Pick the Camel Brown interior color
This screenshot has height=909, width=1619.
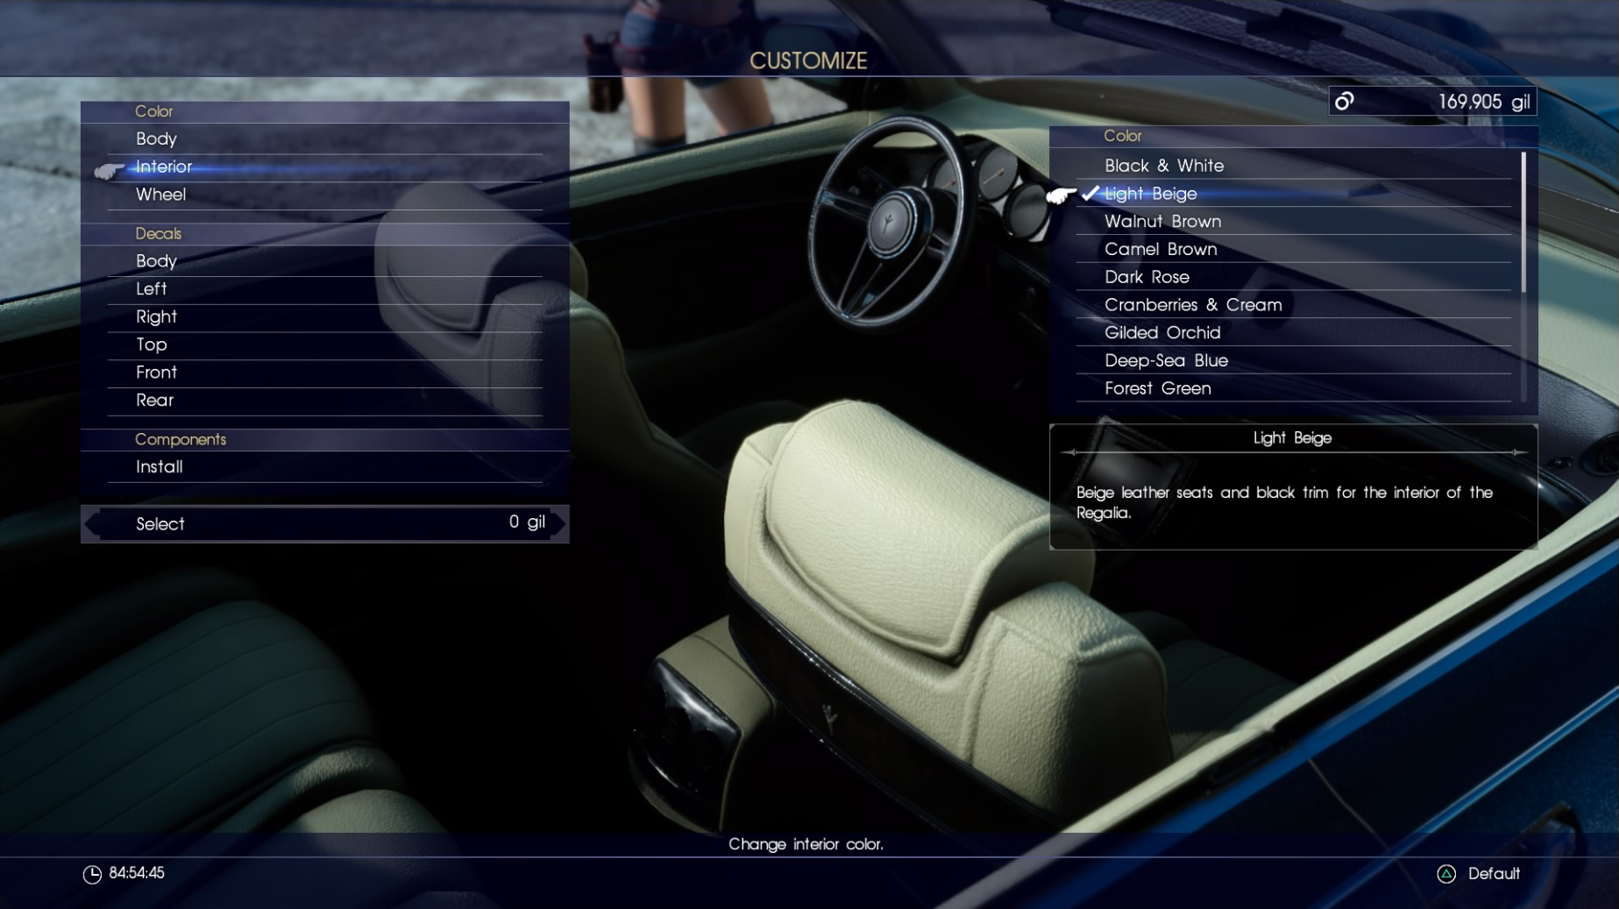[1294, 250]
